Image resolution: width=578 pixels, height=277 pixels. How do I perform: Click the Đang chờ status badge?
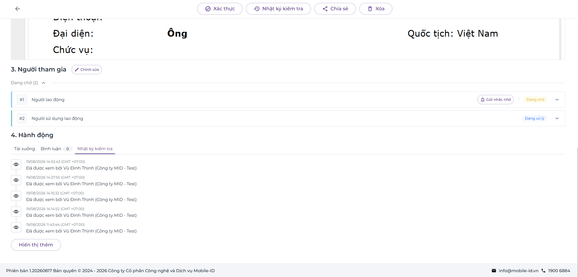click(535, 100)
